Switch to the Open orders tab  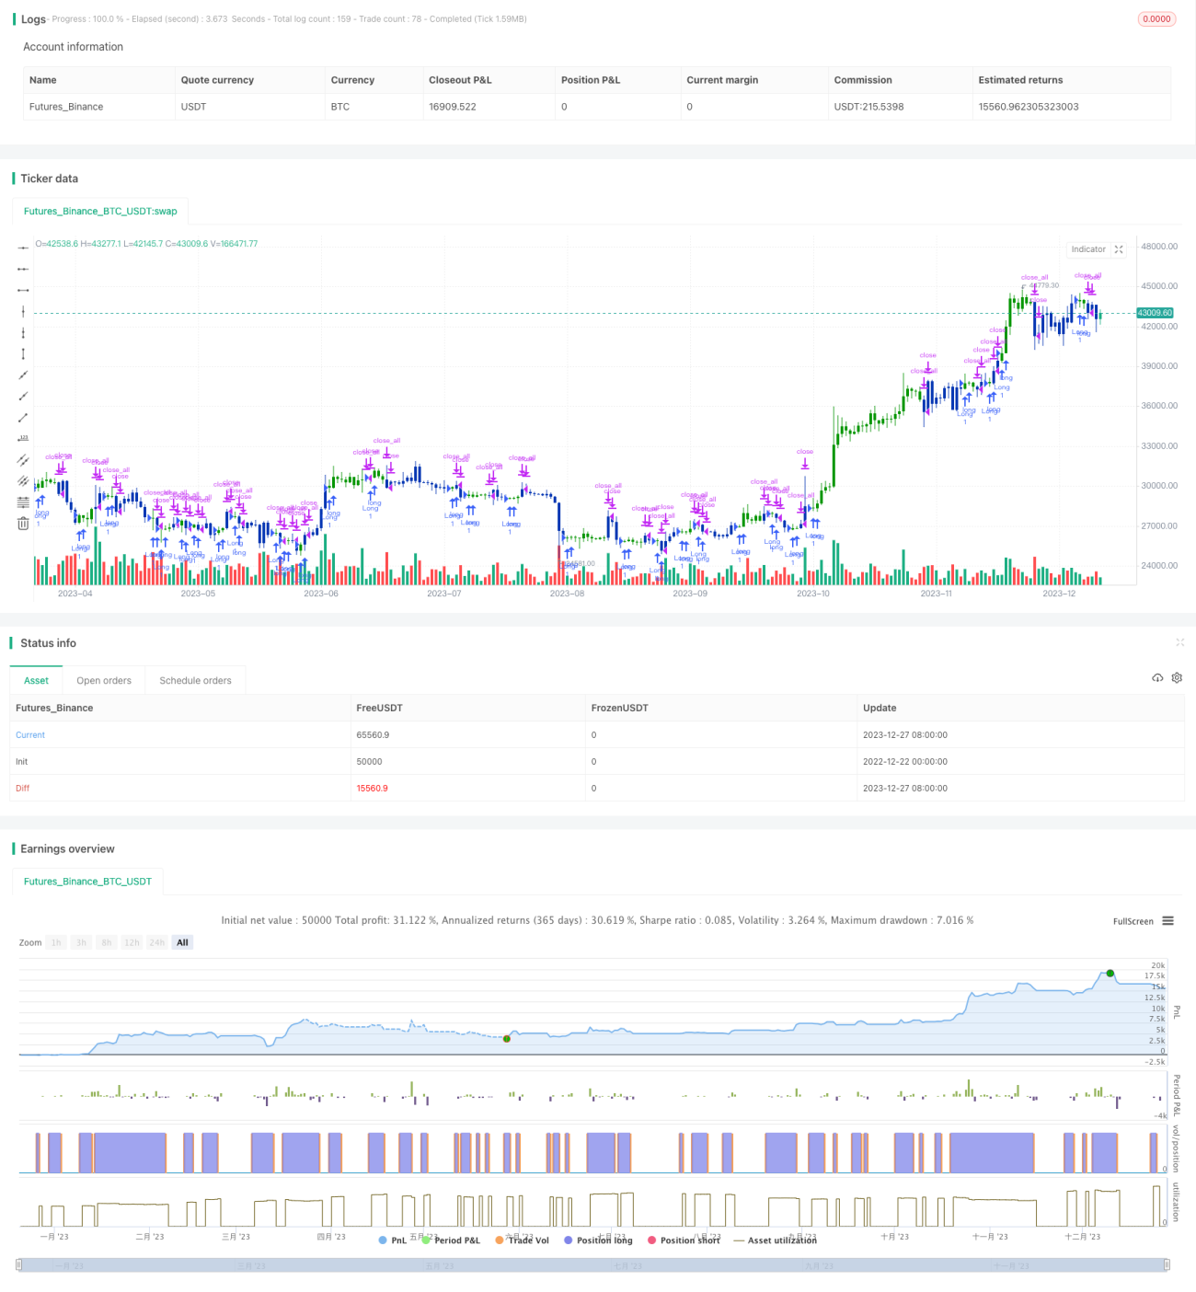pyautogui.click(x=104, y=681)
